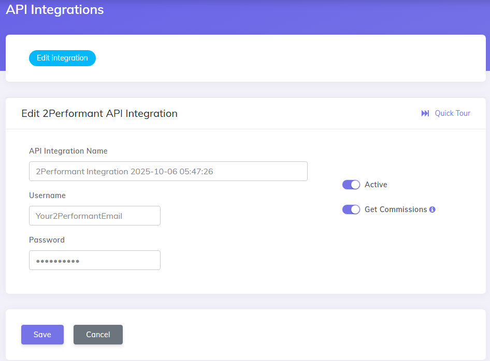The width and height of the screenshot is (490, 361).
Task: Disable the Get Commissions toggle
Action: [x=351, y=209]
